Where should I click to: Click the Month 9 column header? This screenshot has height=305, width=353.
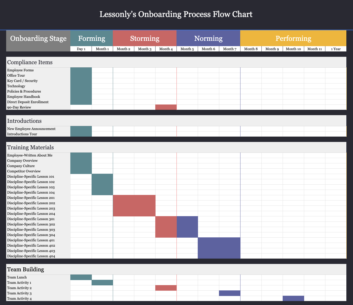(272, 49)
